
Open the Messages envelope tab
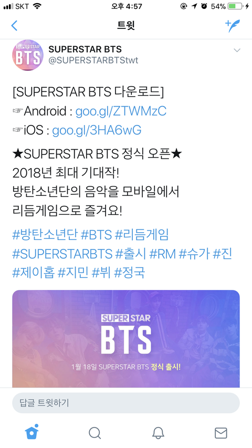[x=220, y=433]
